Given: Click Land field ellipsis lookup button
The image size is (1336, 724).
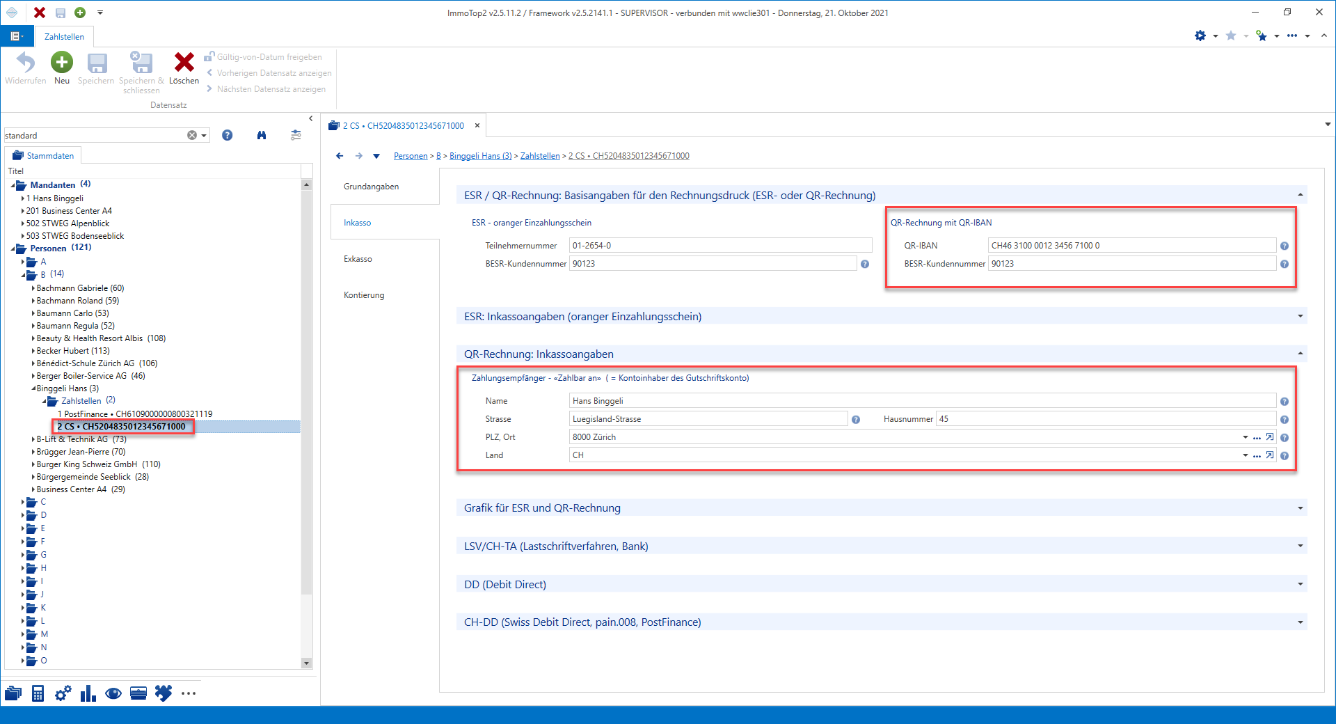Looking at the screenshot, I should (1257, 455).
